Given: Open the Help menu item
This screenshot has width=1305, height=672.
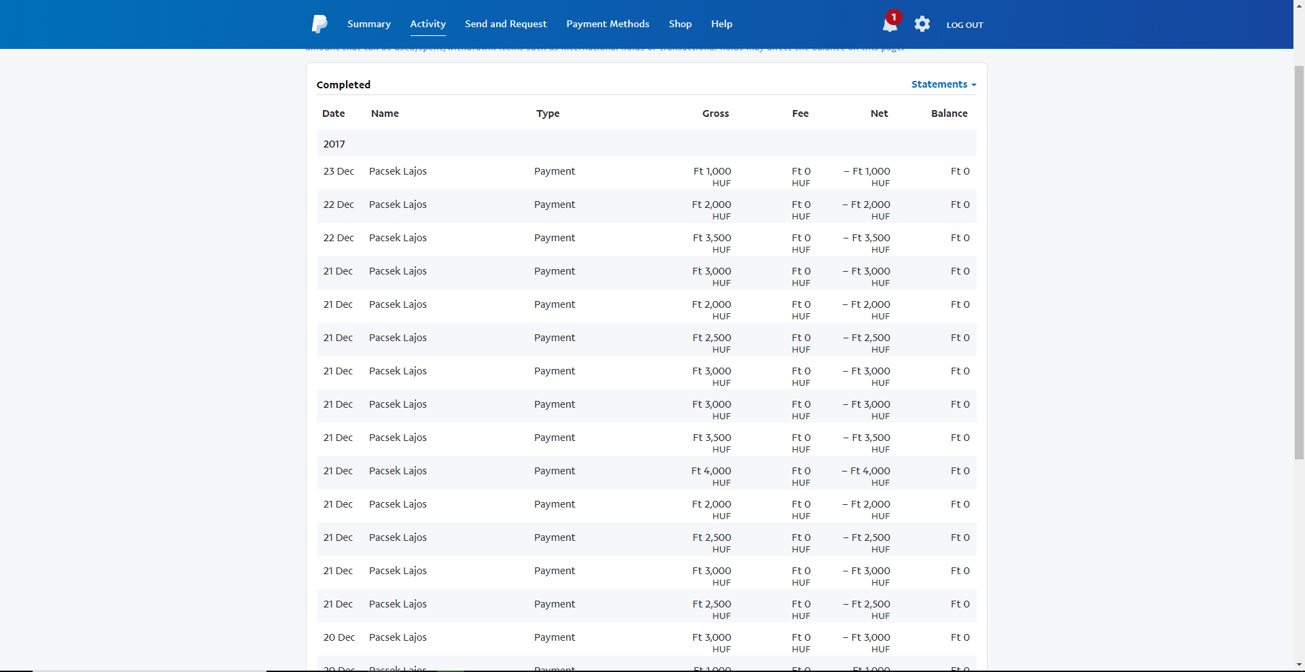Looking at the screenshot, I should pyautogui.click(x=722, y=24).
